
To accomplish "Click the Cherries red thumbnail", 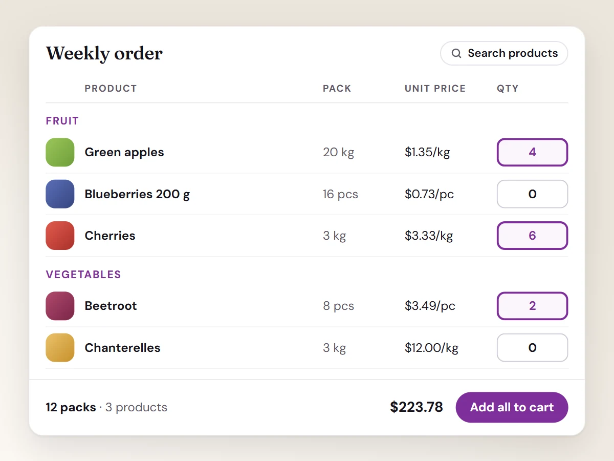I will pos(60,236).
